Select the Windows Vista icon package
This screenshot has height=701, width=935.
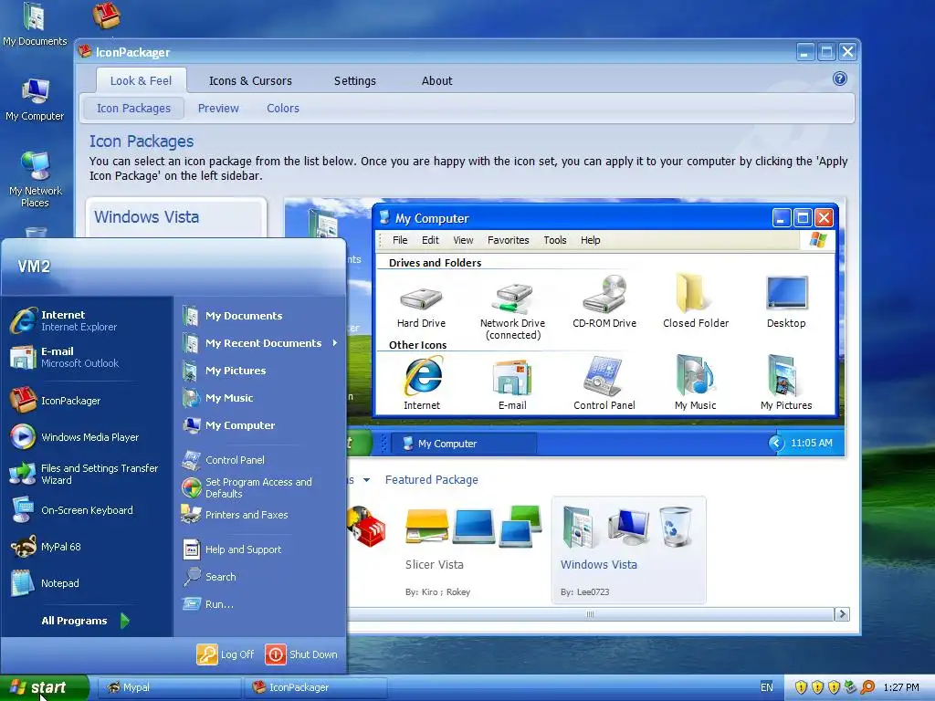(628, 550)
